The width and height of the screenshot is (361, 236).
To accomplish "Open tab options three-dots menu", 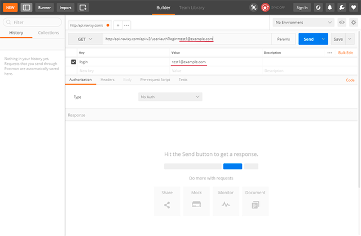I will click(x=126, y=25).
